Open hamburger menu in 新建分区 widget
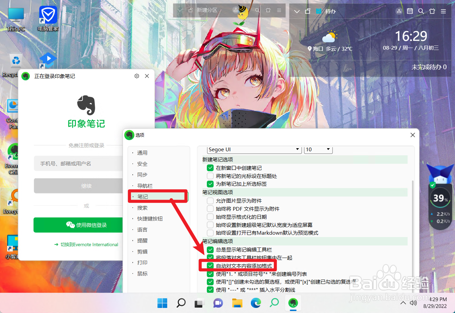Image resolution: width=455 pixels, height=313 pixels. point(279,10)
